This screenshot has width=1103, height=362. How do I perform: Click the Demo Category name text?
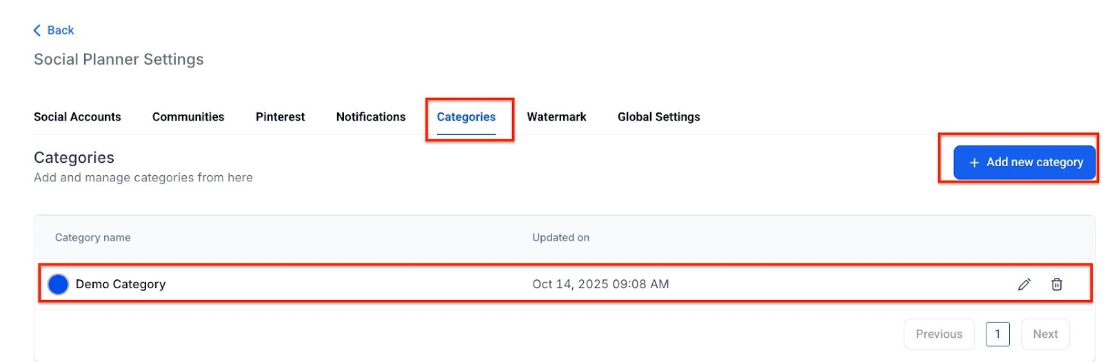click(x=121, y=284)
